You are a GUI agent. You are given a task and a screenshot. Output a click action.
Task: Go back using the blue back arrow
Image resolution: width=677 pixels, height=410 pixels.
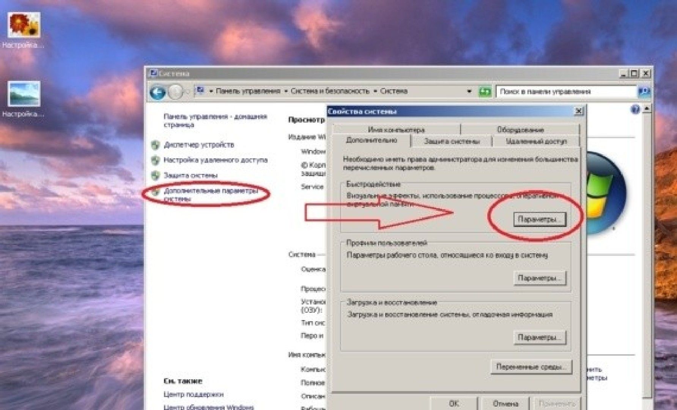click(x=158, y=91)
